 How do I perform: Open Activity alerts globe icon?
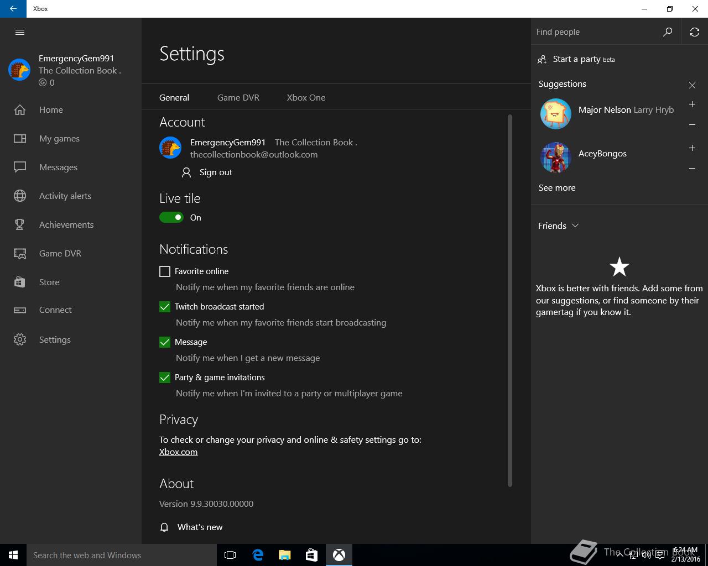coord(20,196)
